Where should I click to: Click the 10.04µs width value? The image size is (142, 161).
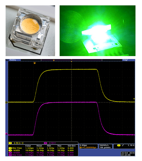point(30,150)
